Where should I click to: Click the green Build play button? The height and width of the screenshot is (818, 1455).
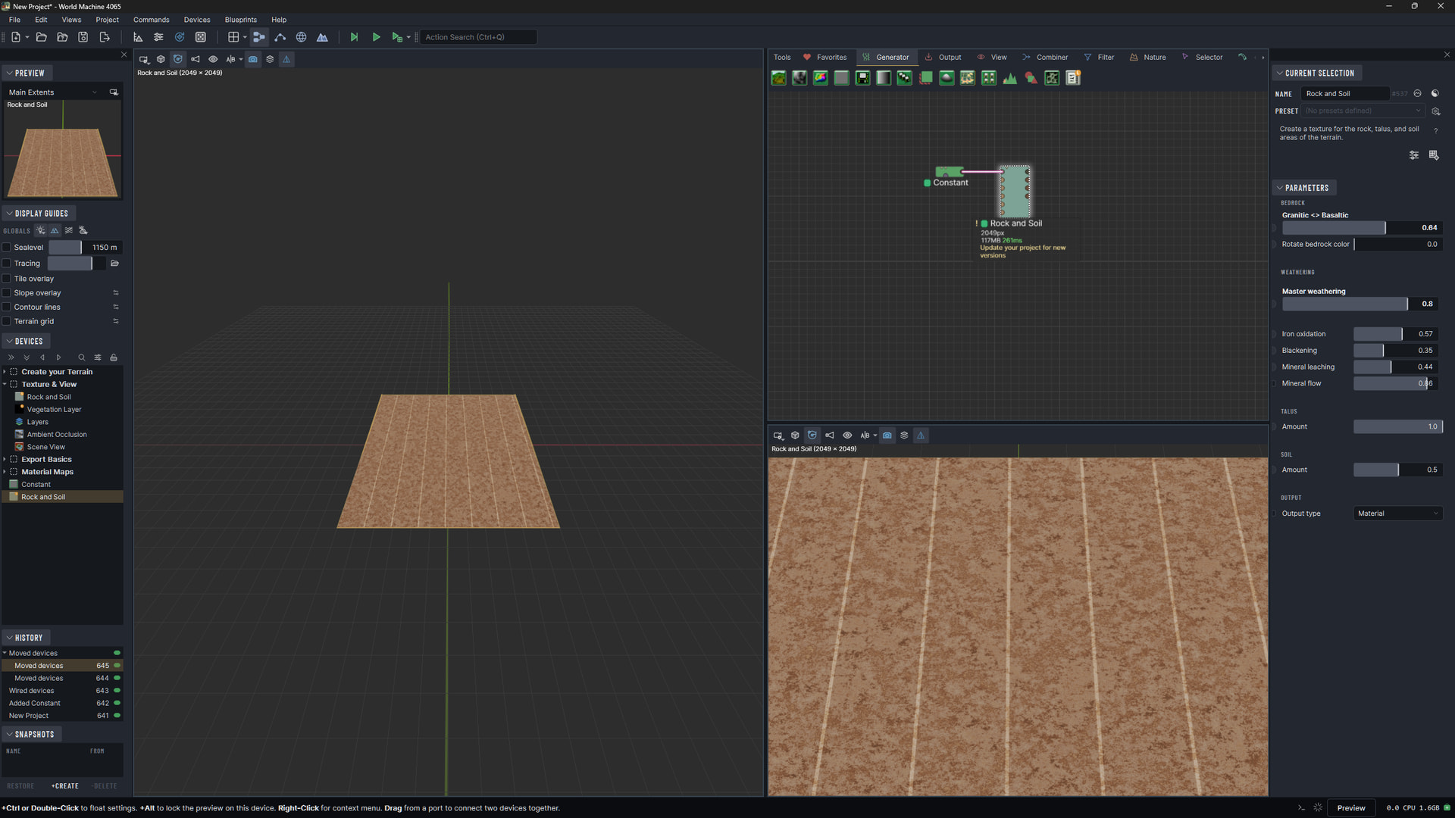376,37
